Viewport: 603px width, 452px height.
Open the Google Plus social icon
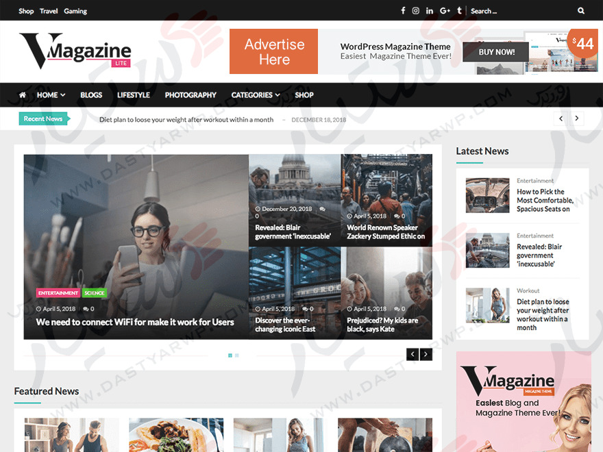tap(445, 11)
